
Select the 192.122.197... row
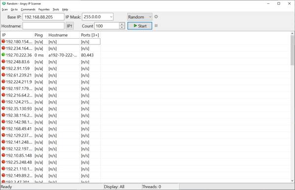pyautogui.click(x=51, y=149)
